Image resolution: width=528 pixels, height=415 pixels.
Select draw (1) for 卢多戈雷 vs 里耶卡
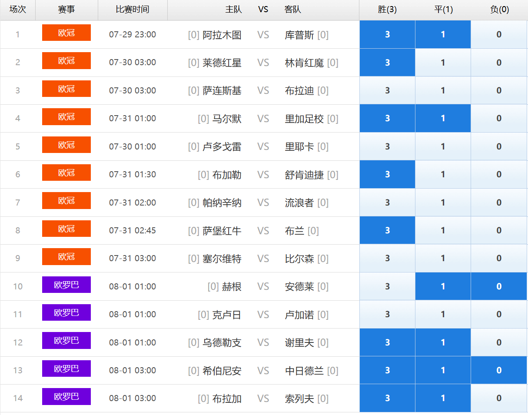pyautogui.click(x=443, y=146)
